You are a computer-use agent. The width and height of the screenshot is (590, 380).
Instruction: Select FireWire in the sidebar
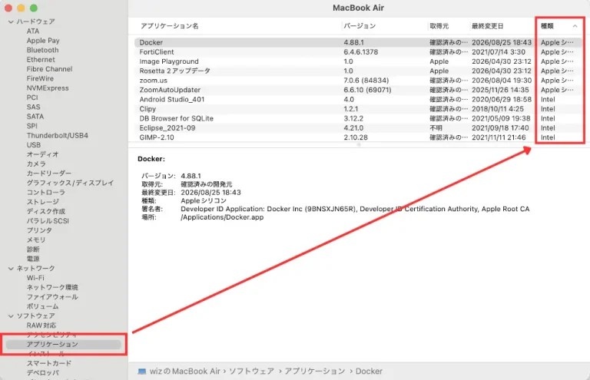click(x=40, y=78)
